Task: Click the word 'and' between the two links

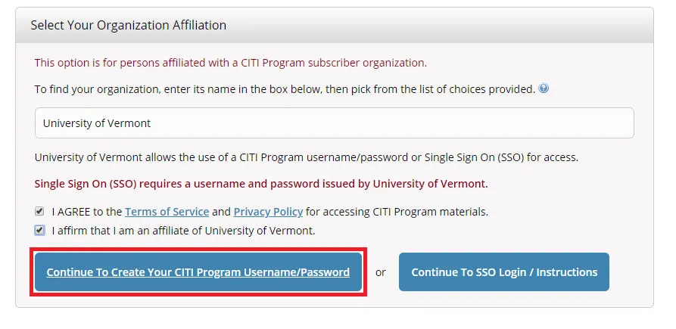Action: (220, 212)
